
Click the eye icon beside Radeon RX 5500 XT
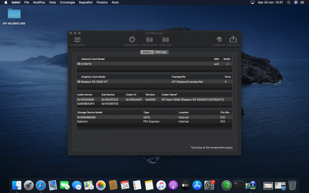point(79,82)
